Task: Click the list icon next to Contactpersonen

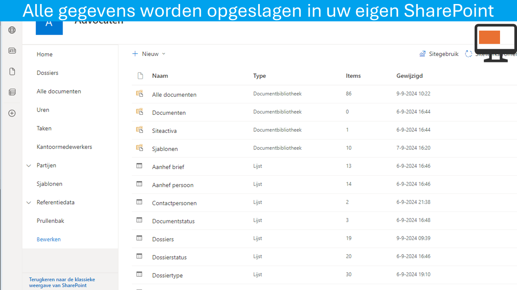Action: pyautogui.click(x=139, y=202)
